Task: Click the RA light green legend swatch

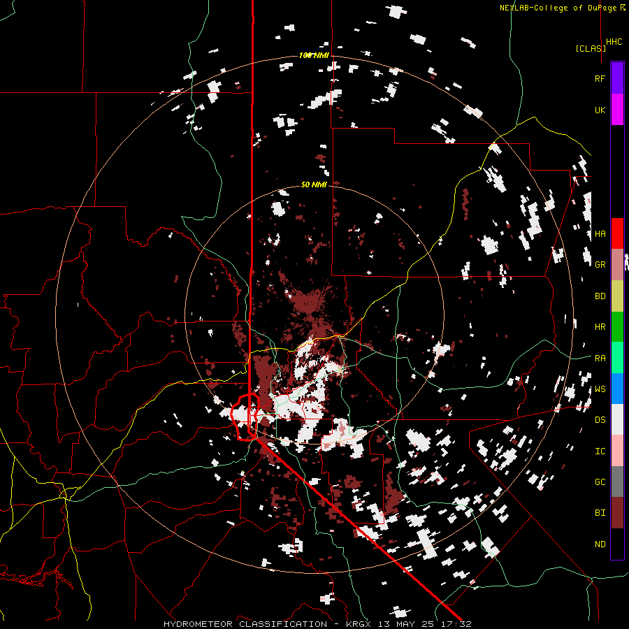Action: pyautogui.click(x=617, y=358)
